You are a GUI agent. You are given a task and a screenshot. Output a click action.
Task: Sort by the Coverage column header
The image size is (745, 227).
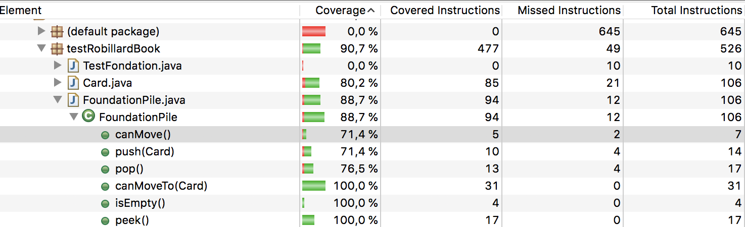340,10
